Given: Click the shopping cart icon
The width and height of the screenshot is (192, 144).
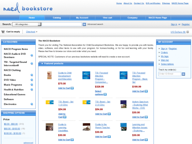Looking at the screenshot, I should (3, 32).
